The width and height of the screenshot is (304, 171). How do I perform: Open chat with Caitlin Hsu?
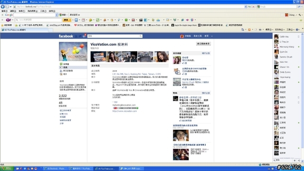click(287, 37)
